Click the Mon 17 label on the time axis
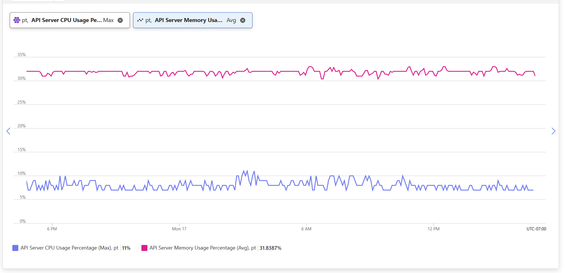Screen dimensions: 565x273 pyautogui.click(x=179, y=229)
